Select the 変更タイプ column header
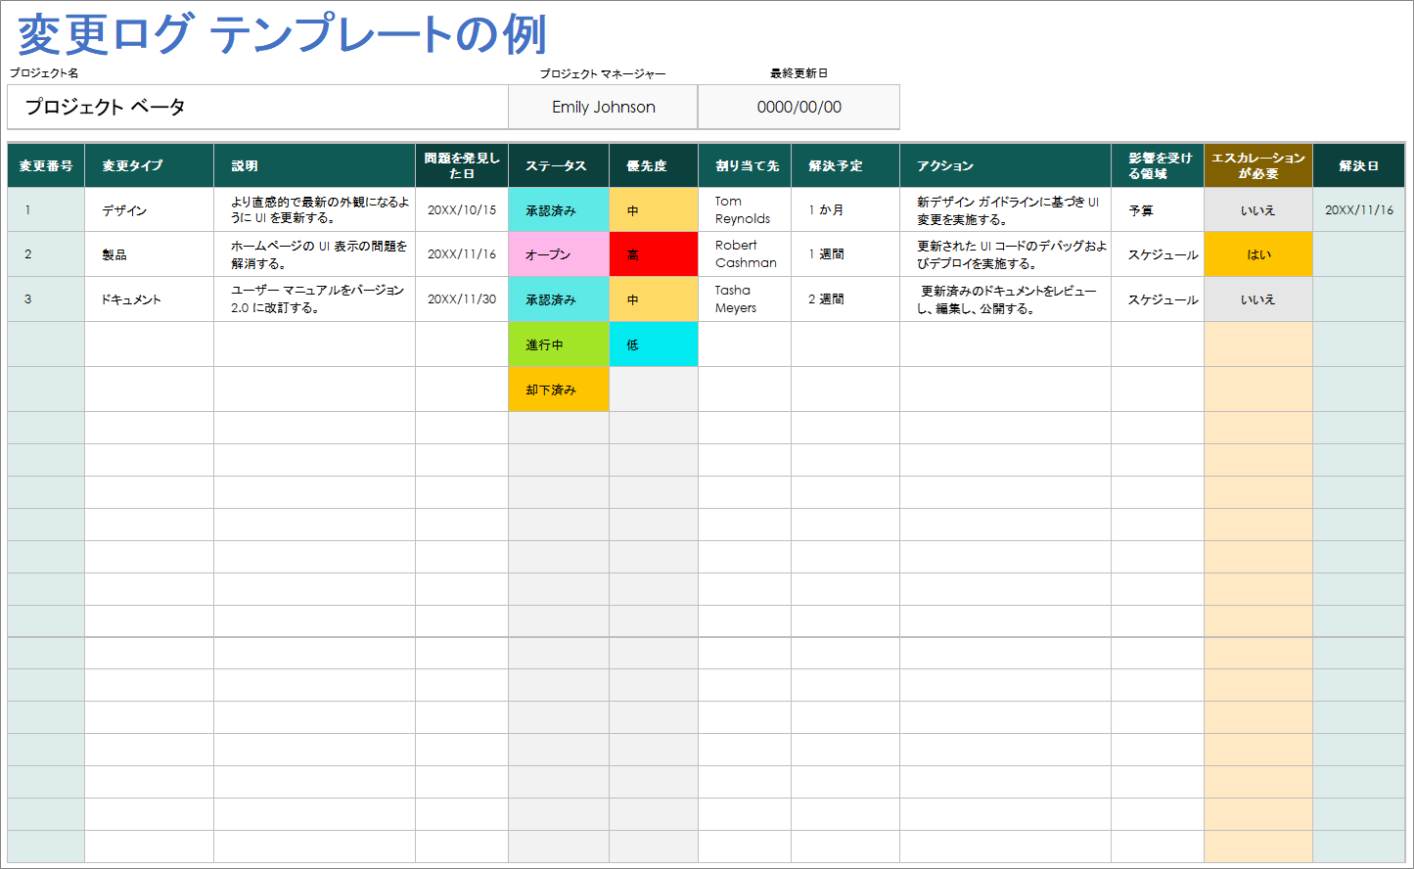The image size is (1414, 869). pyautogui.click(x=149, y=165)
